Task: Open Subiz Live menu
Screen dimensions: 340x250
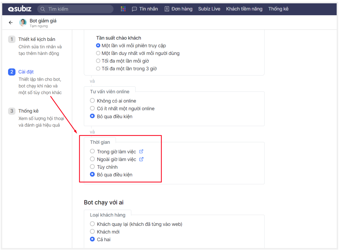Action: pyautogui.click(x=209, y=9)
